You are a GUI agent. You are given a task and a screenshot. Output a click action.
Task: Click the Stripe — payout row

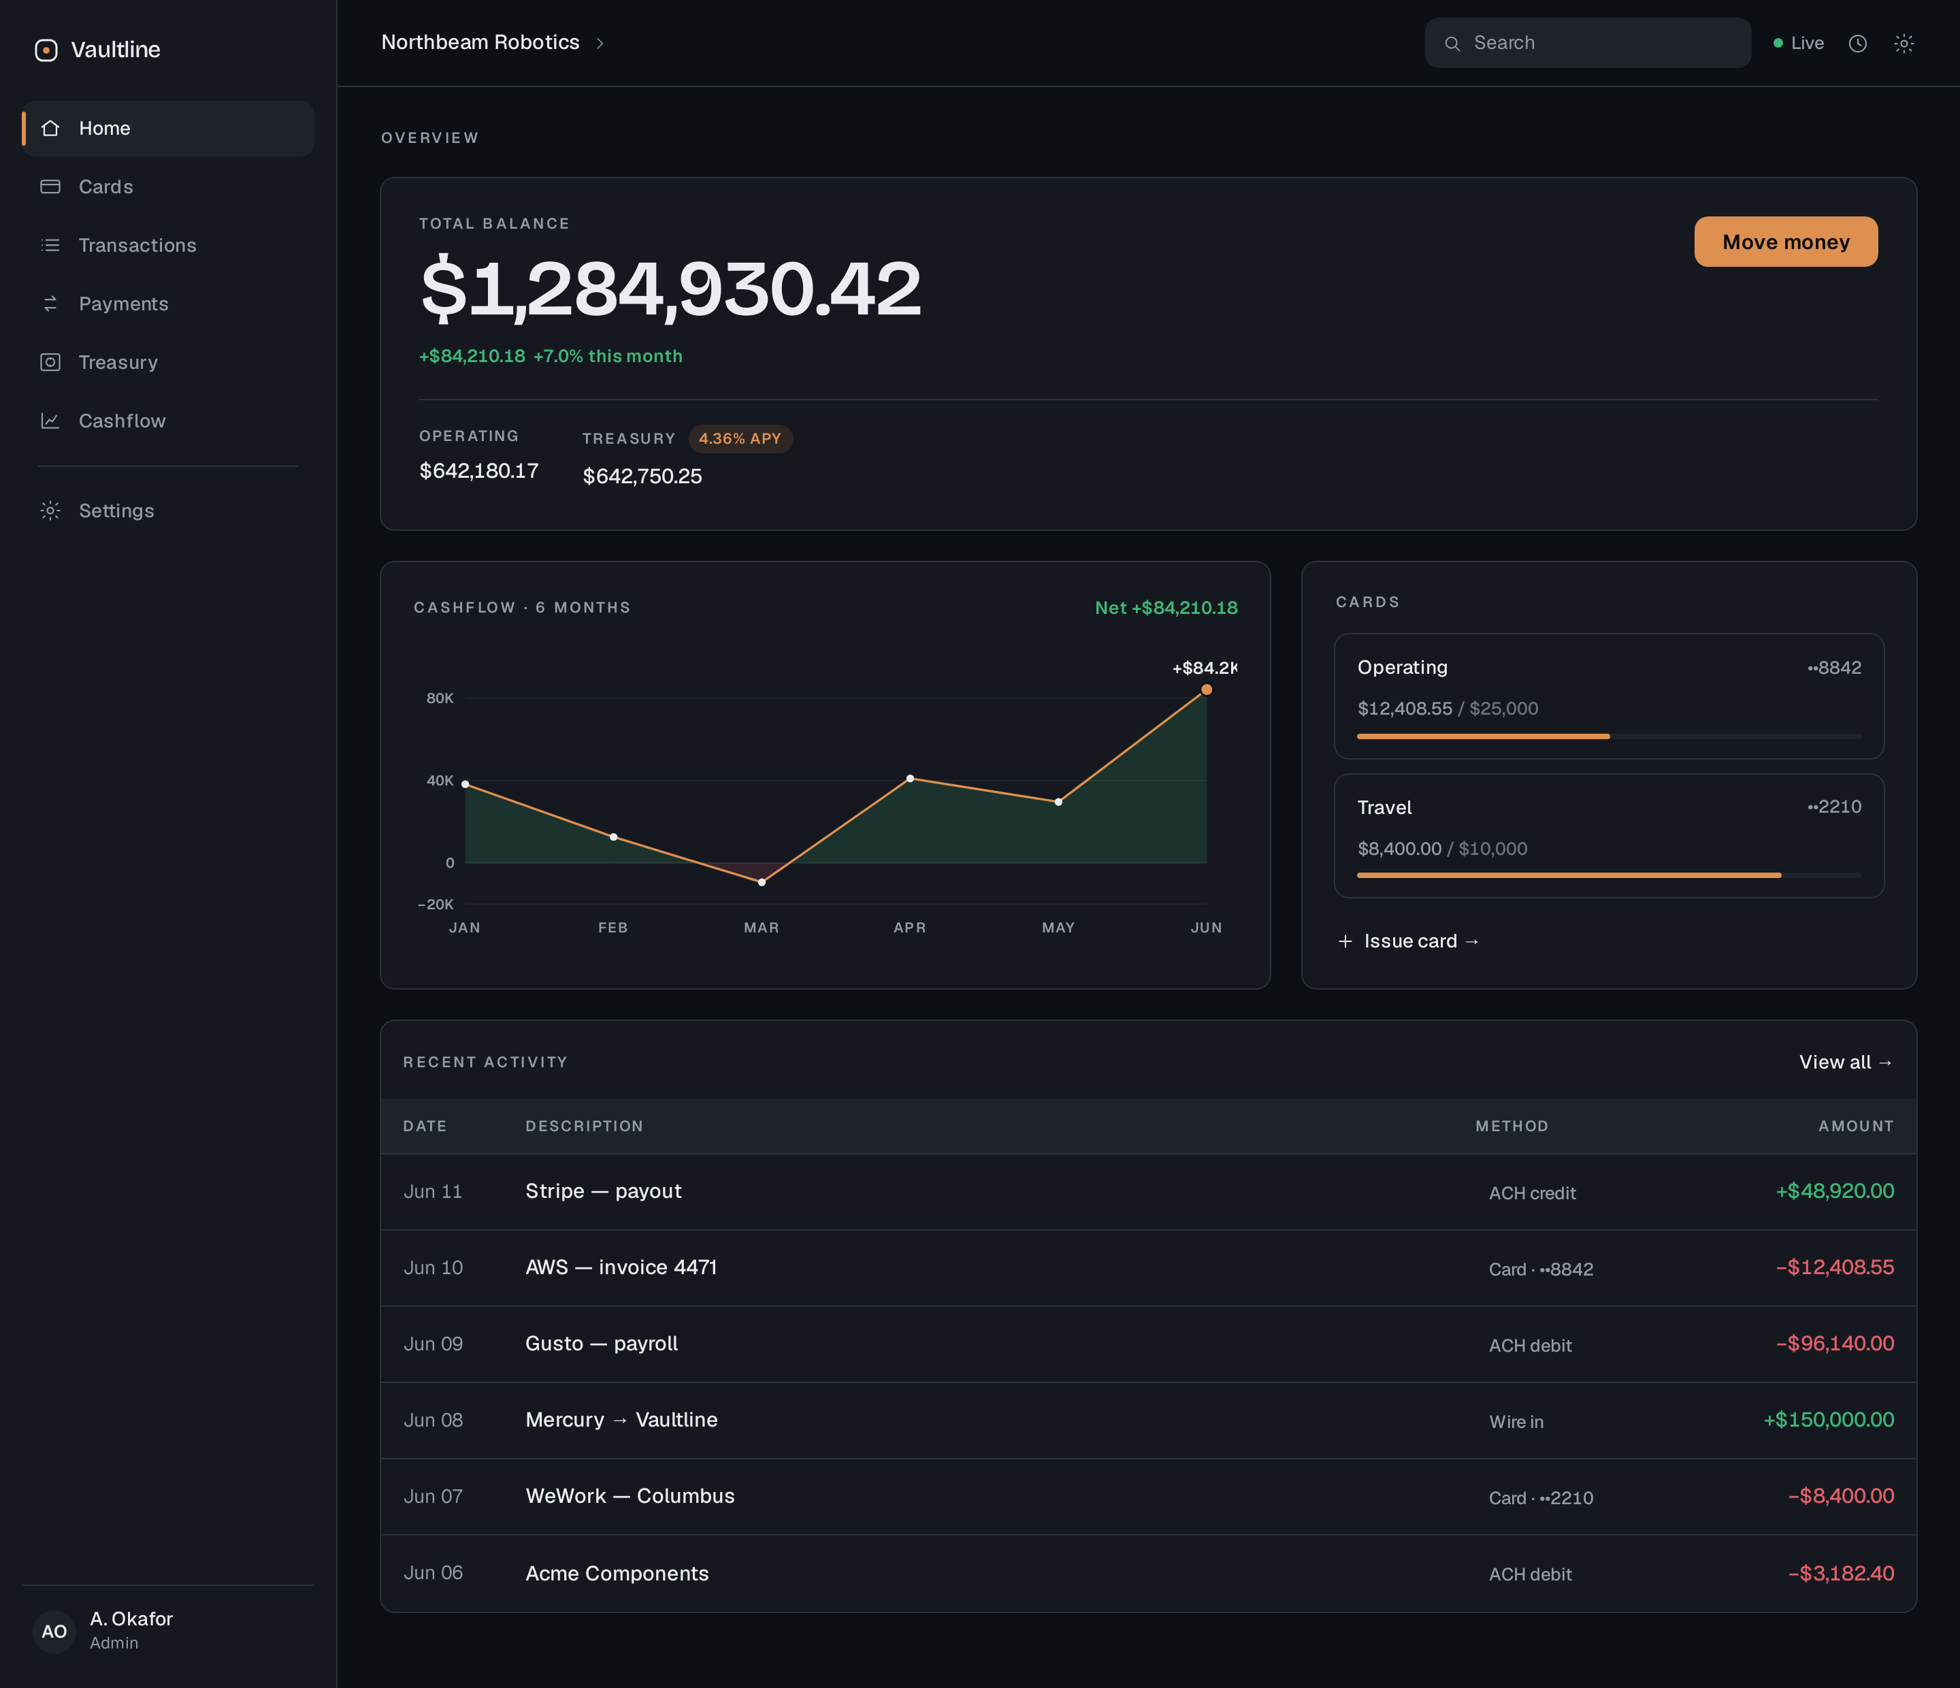click(x=1148, y=1192)
